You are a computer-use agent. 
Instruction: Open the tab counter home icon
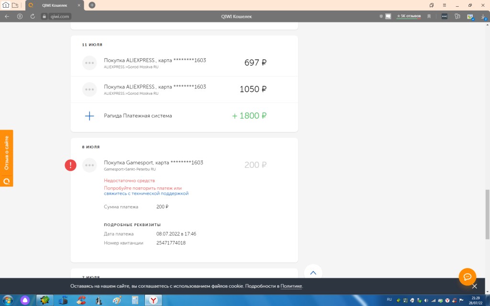tap(6, 5)
